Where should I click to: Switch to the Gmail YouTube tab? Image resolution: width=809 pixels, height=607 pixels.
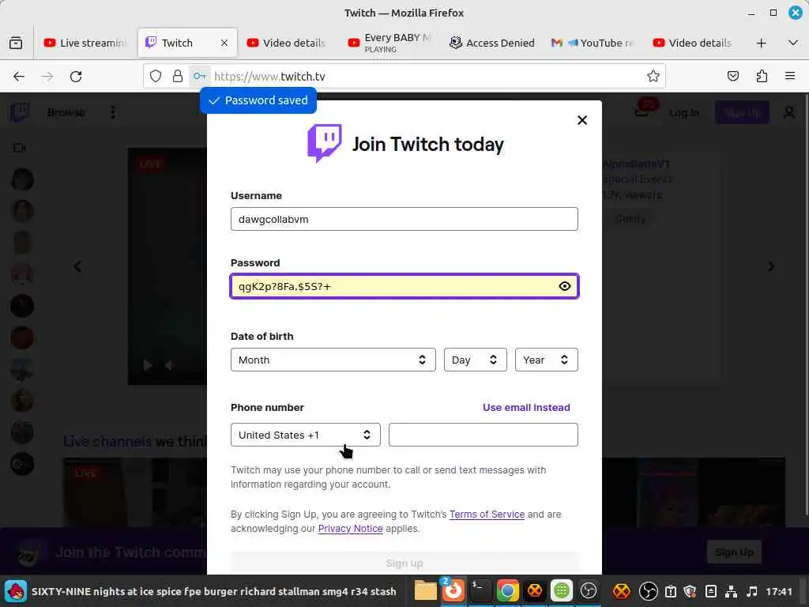(x=593, y=43)
